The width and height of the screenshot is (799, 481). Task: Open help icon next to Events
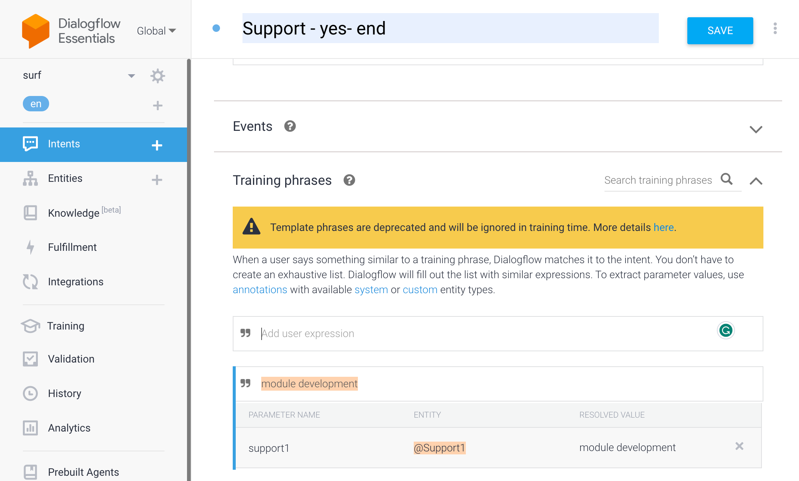pyautogui.click(x=290, y=126)
